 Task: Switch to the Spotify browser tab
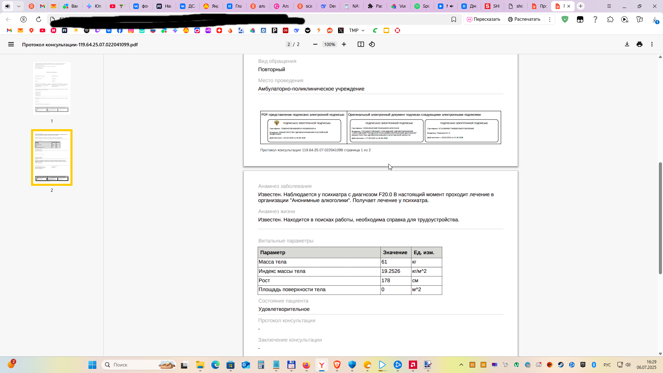pyautogui.click(x=422, y=6)
